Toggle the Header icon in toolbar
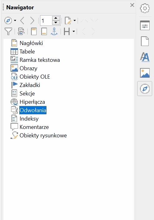The height and width of the screenshot is (220, 154). (34, 31)
